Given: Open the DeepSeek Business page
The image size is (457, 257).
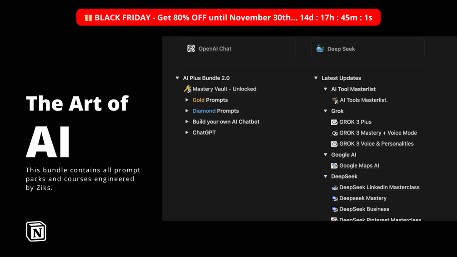Looking at the screenshot, I should point(364,209).
